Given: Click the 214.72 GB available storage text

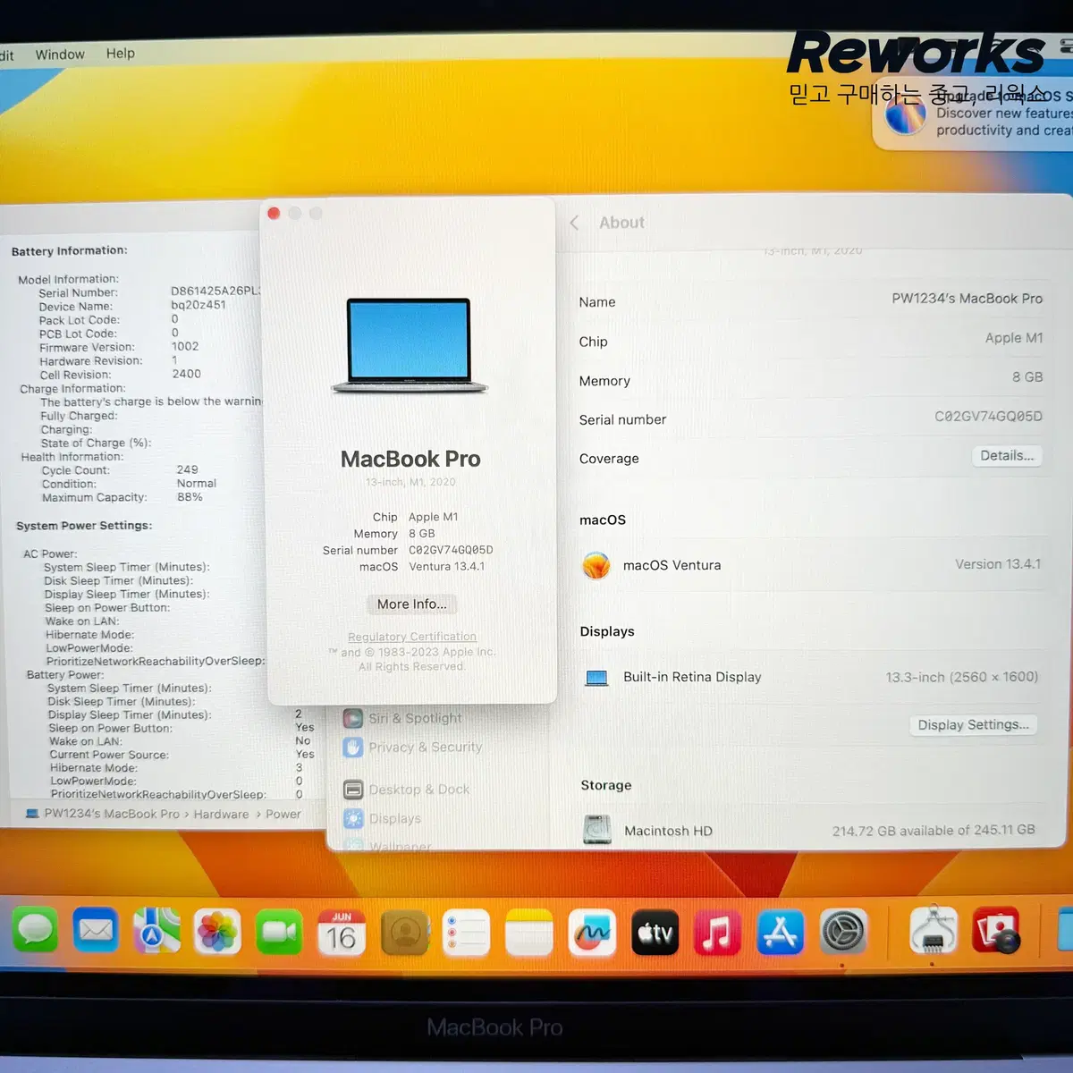Looking at the screenshot, I should pyautogui.click(x=934, y=831).
